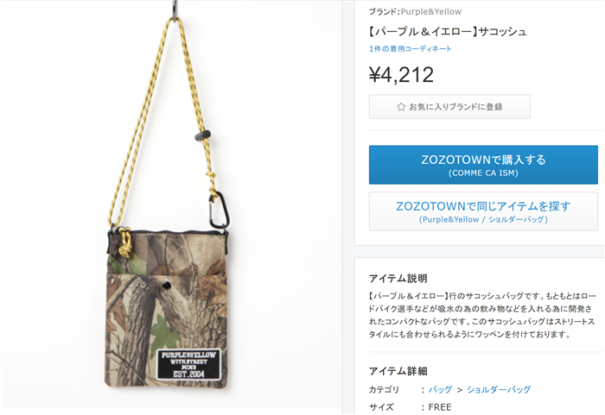Buy item with ZOZOTOWNで購入する button
Viewport: 605px width, 415px height.
pyautogui.click(x=483, y=165)
